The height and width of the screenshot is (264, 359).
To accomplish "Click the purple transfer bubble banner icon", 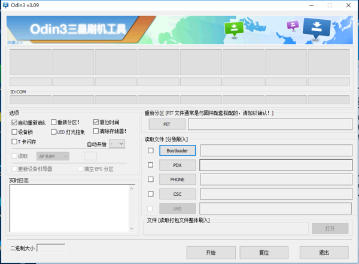I will click(x=293, y=25).
